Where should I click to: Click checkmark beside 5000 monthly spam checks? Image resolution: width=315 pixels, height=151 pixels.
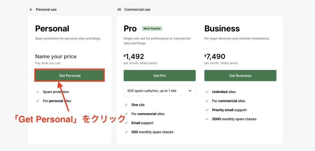tap(207, 119)
